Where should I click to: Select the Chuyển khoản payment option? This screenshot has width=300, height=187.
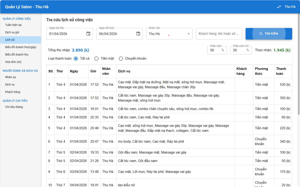tap(121, 59)
